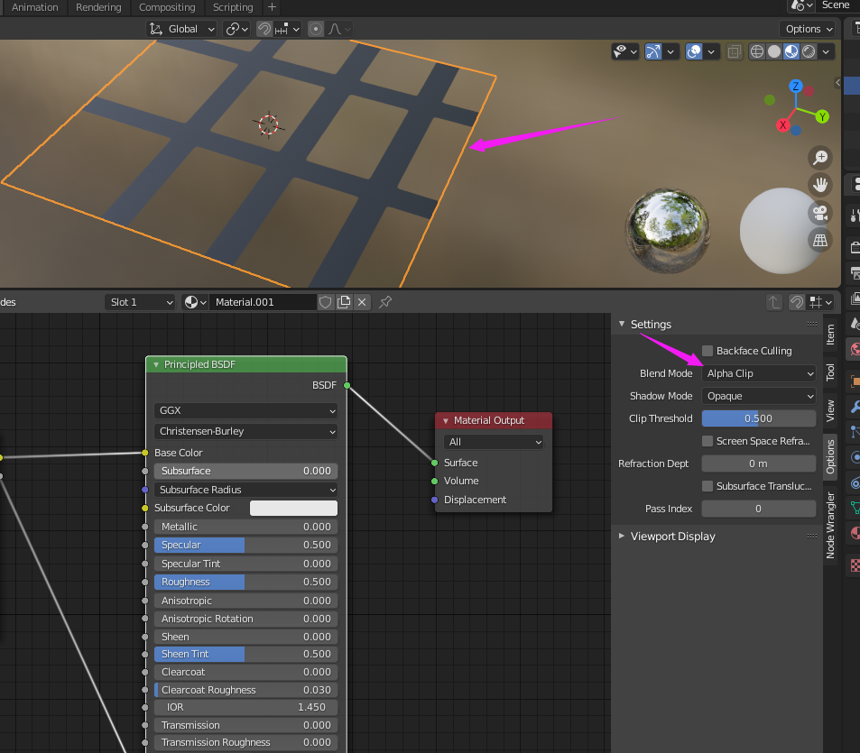Unlink Material.001 with X button
The image size is (860, 753).
362,302
